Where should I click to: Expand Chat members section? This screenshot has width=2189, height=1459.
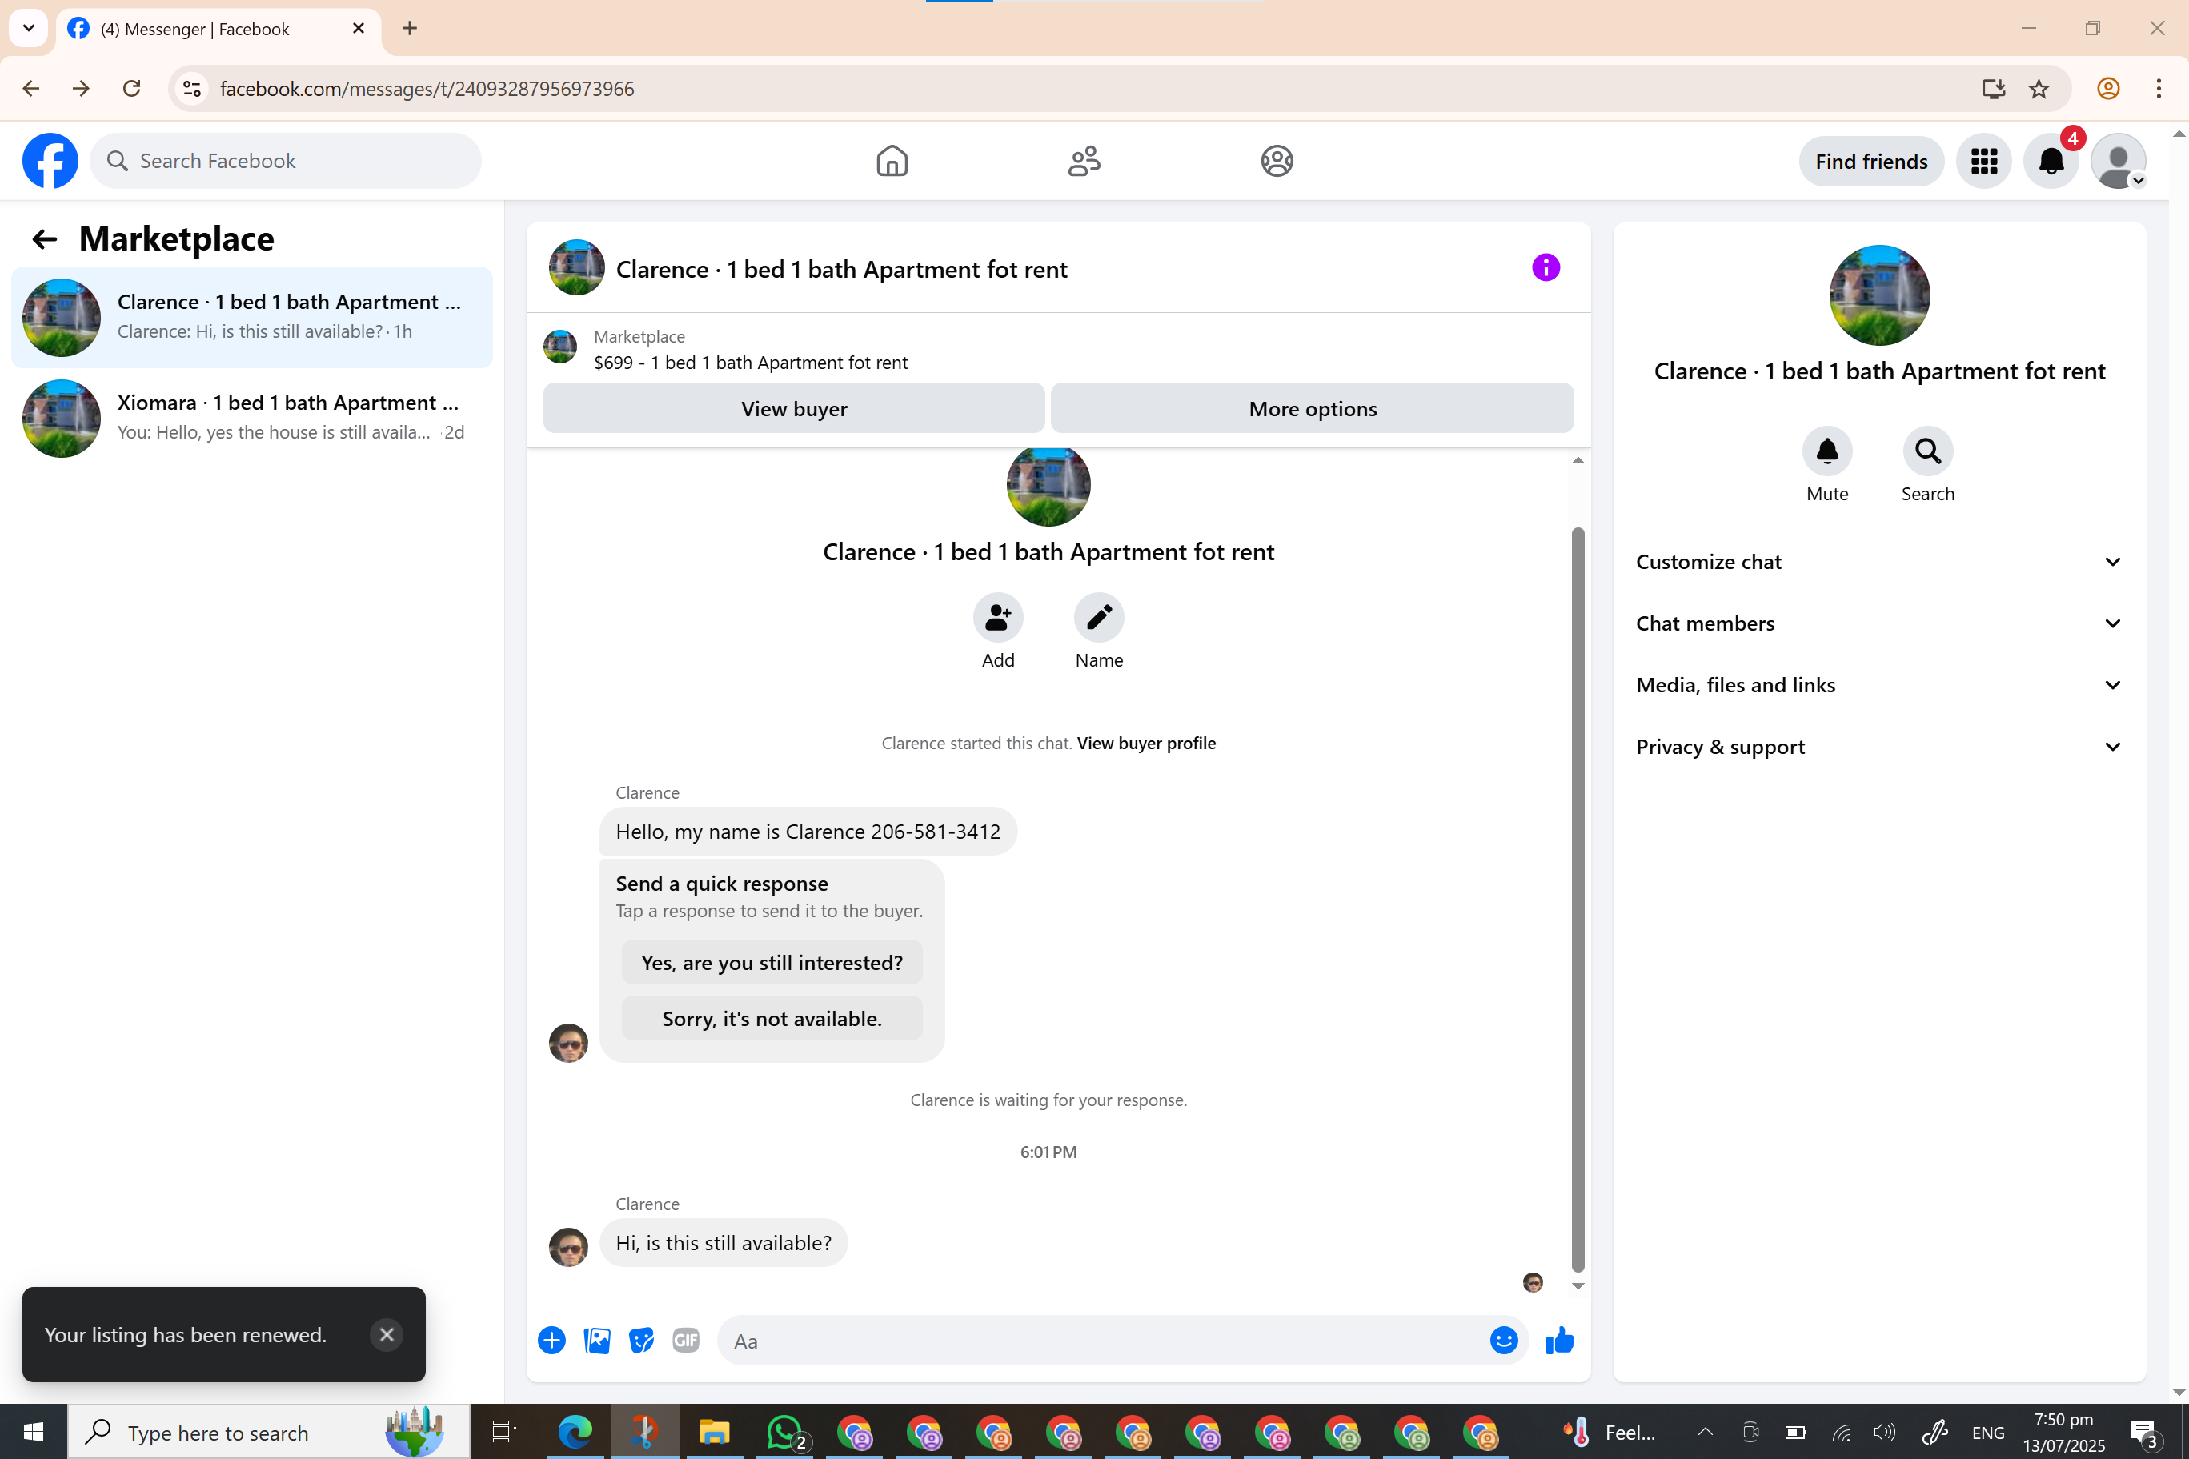1878,623
